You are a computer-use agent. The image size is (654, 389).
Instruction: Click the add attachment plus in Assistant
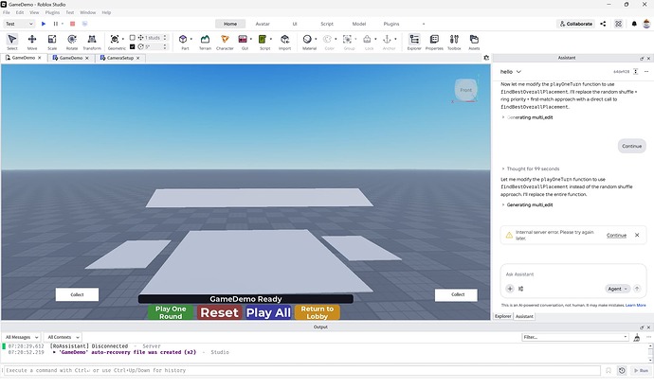510,289
